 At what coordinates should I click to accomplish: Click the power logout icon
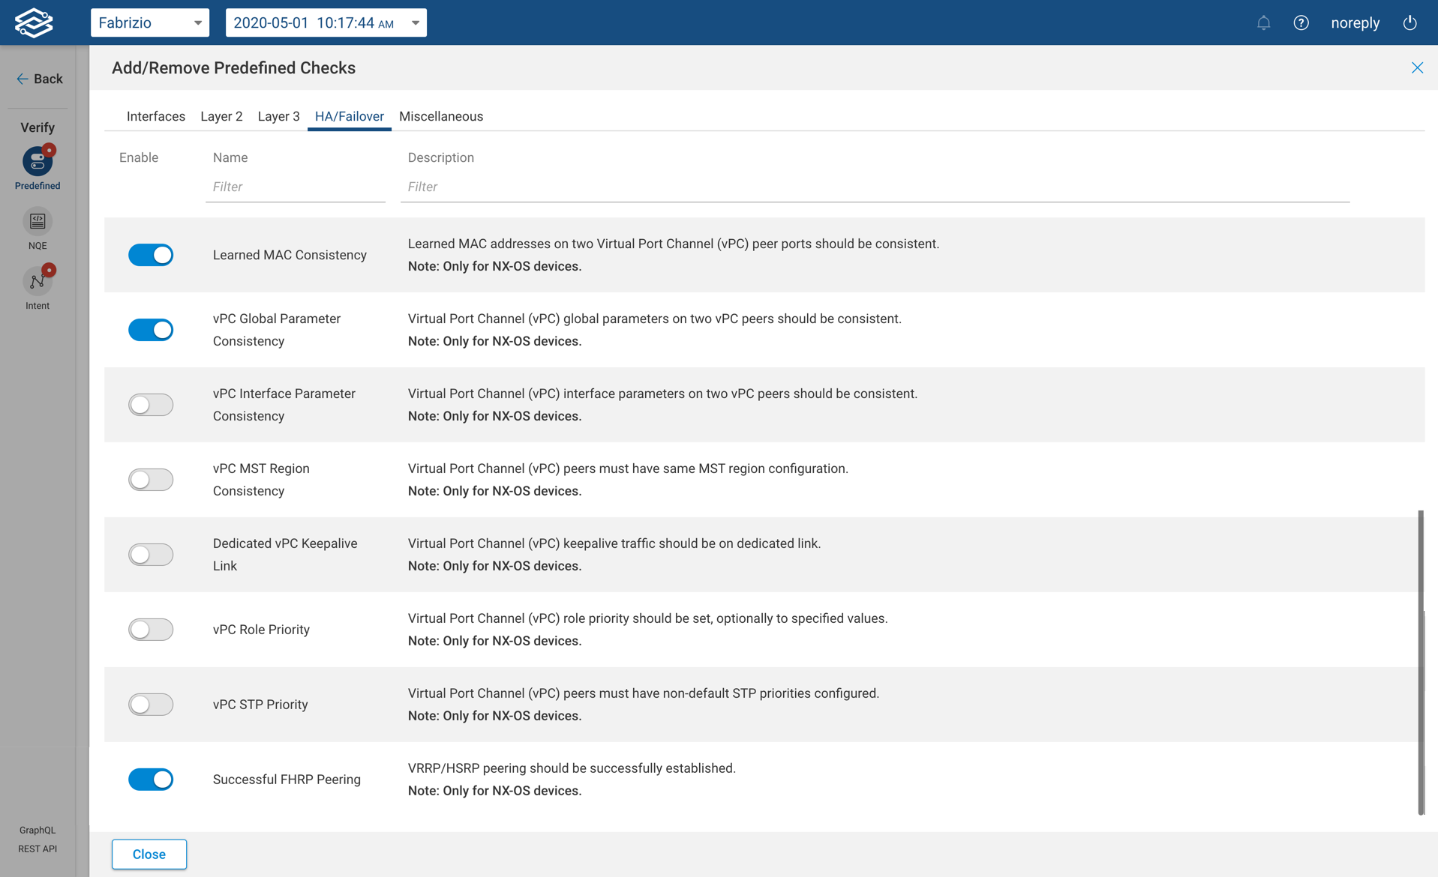pyautogui.click(x=1409, y=22)
